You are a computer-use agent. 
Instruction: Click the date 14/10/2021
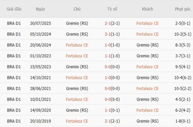[x=40, y=78]
